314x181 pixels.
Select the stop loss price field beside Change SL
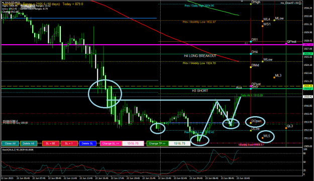[133, 143]
